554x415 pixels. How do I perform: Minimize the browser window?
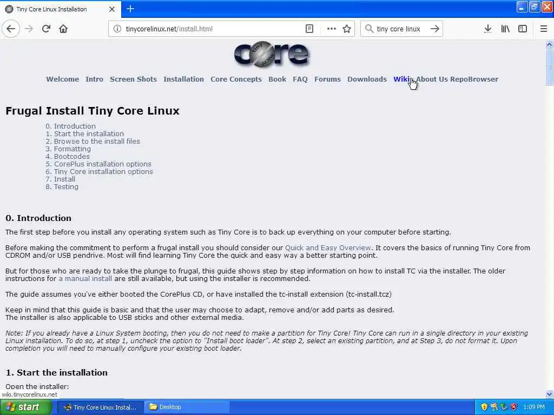522,6
